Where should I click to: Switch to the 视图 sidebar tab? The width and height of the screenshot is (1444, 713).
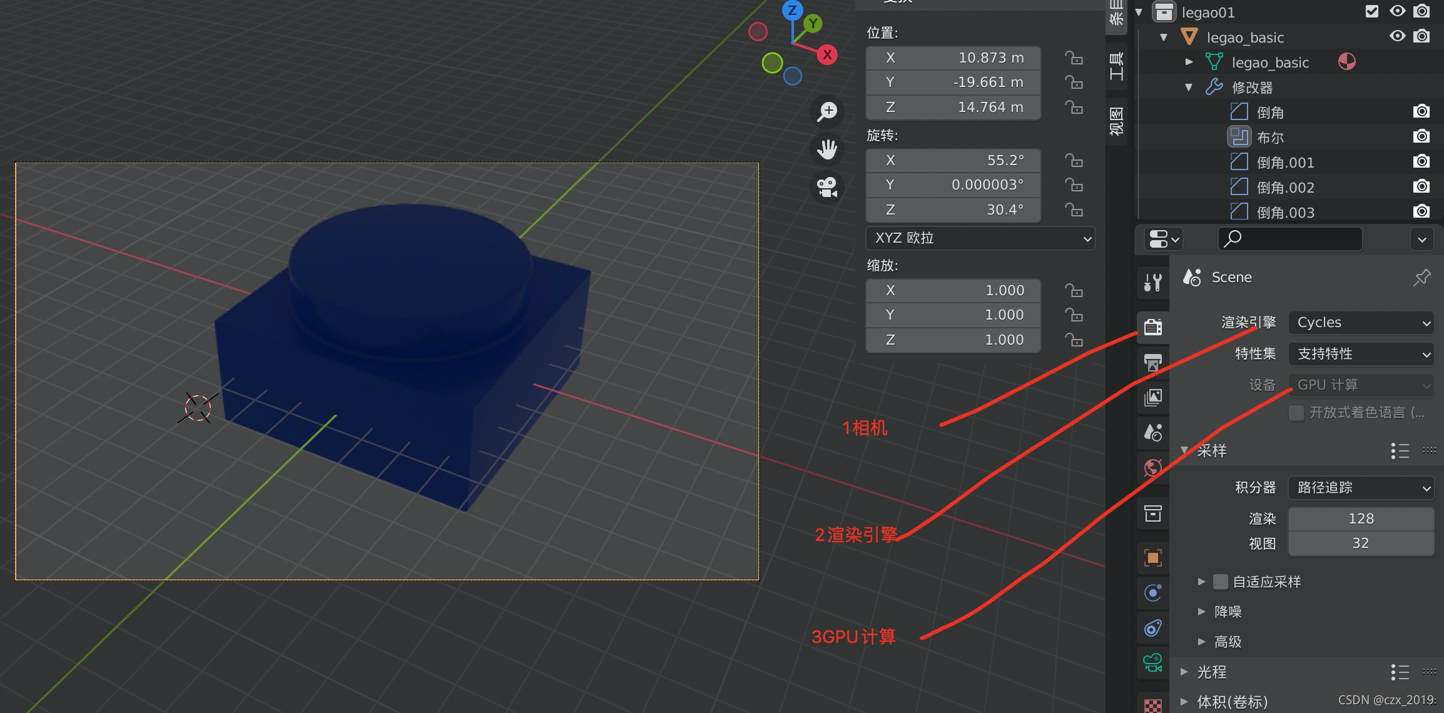coord(1116,121)
